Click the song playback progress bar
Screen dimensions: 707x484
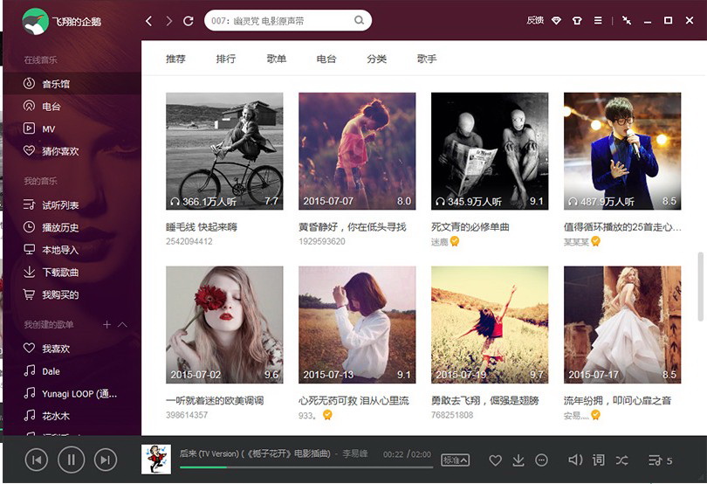click(x=305, y=467)
